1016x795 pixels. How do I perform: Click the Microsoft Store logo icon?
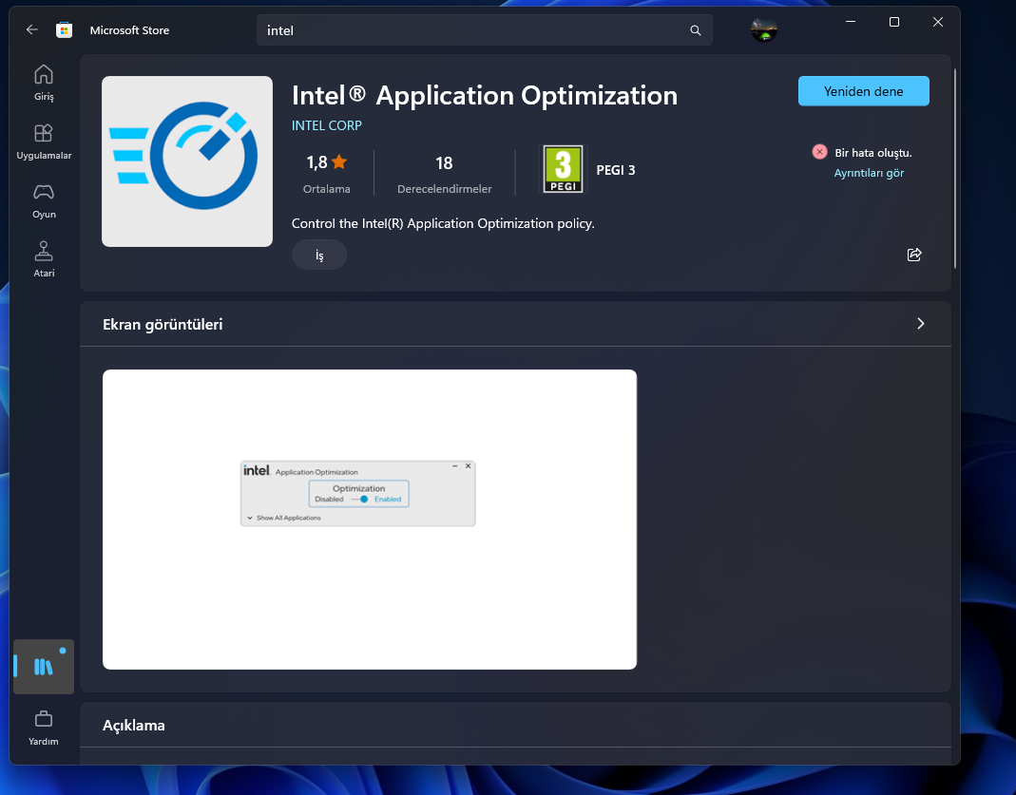[x=64, y=29]
